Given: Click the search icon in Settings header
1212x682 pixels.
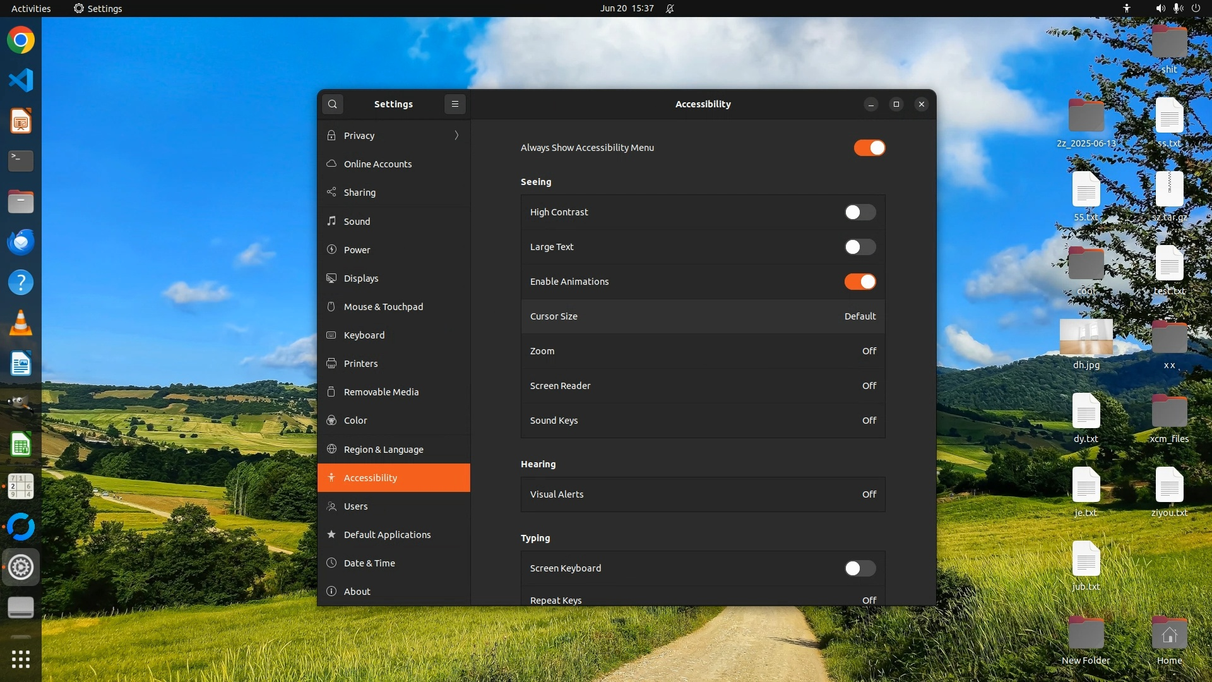Looking at the screenshot, I should [333, 104].
